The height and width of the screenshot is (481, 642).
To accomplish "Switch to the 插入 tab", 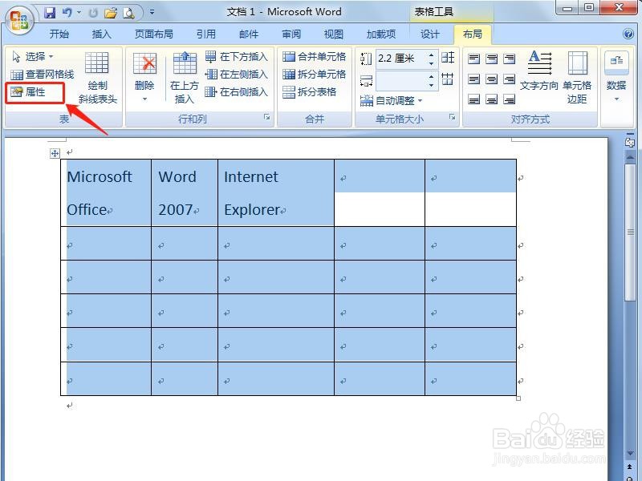I will click(x=101, y=34).
